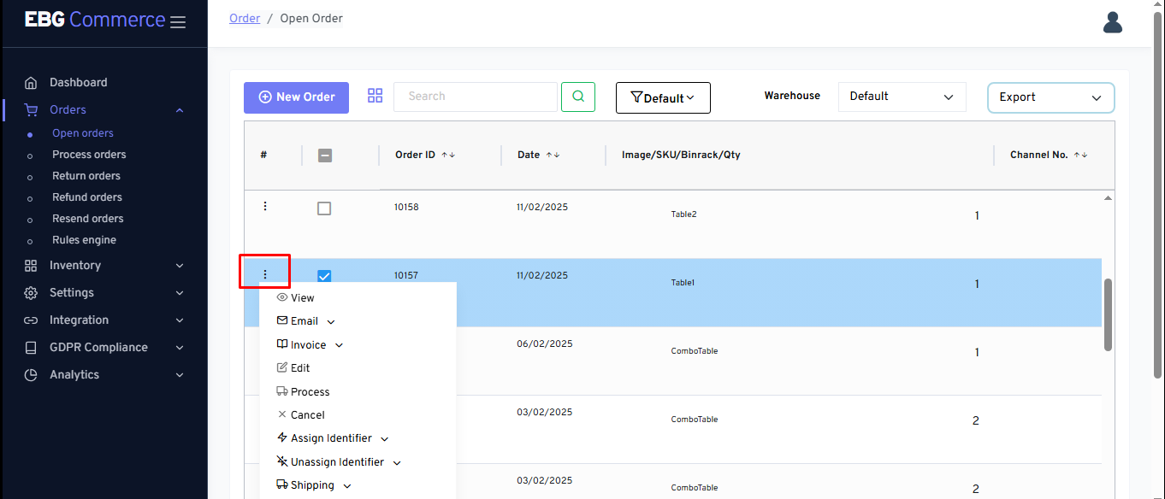Select Cancel in the order context menu

coord(307,415)
